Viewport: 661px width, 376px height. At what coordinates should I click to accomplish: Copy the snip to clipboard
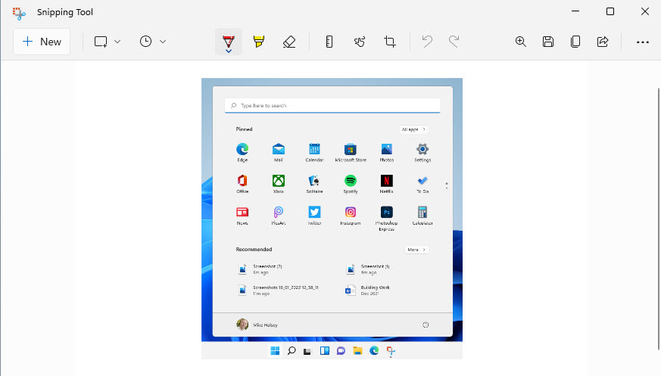pyautogui.click(x=575, y=42)
